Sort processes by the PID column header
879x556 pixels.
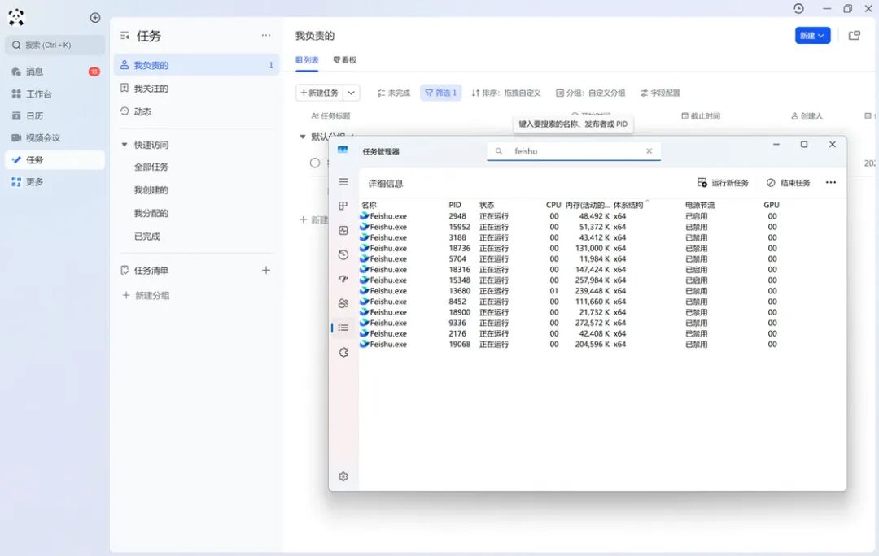click(x=455, y=205)
